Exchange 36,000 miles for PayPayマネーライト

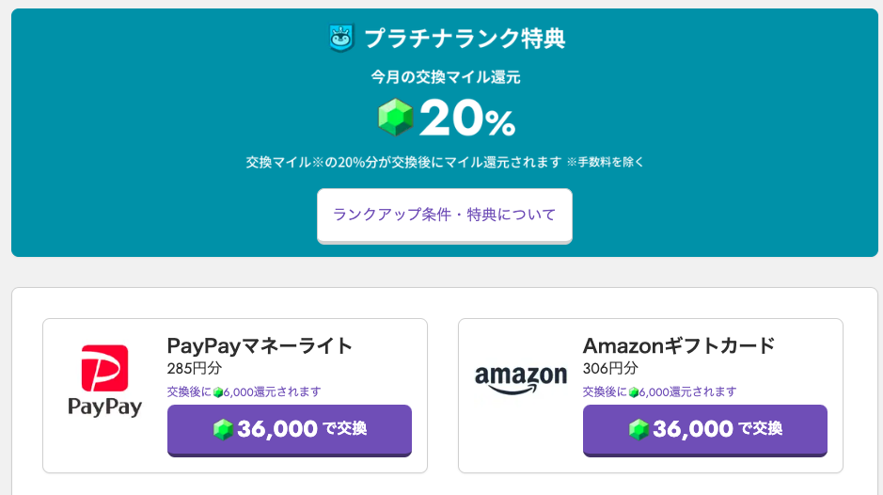click(290, 430)
